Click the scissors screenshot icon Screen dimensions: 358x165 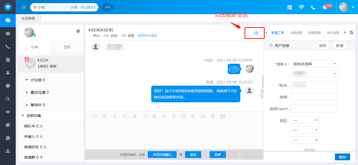click(134, 116)
